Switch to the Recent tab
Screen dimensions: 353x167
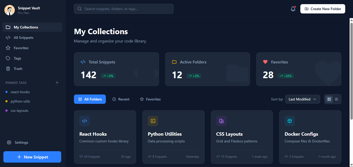coord(121,99)
